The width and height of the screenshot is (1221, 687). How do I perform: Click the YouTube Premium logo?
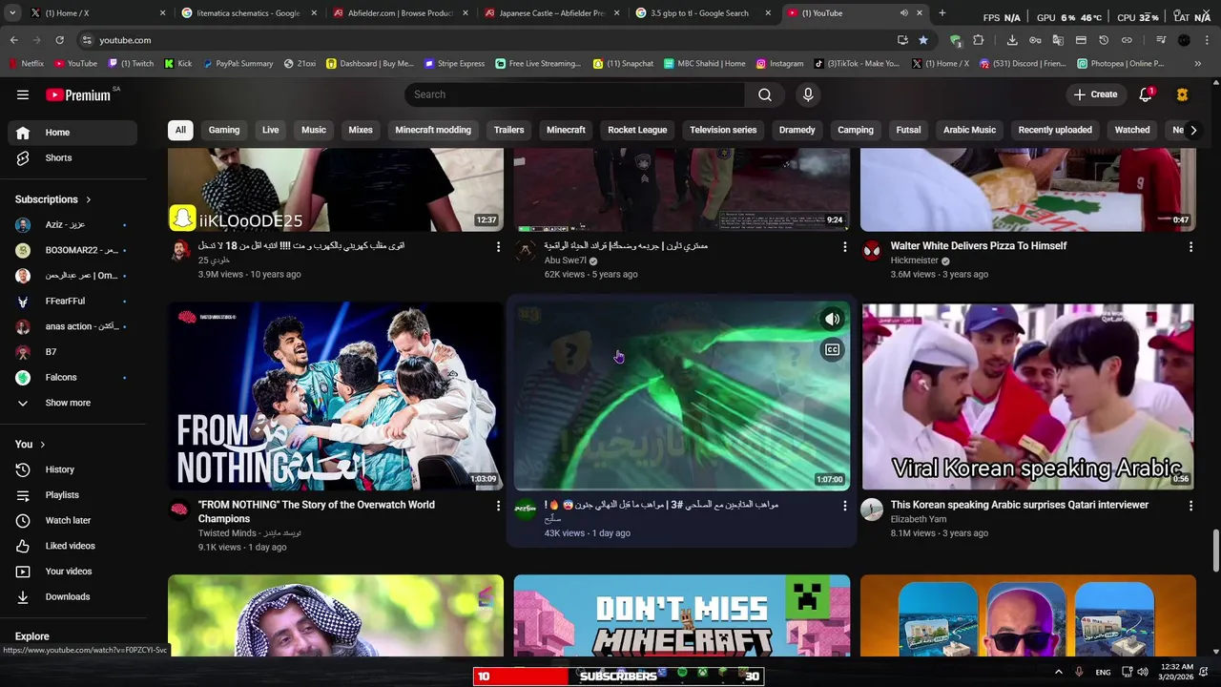(80, 94)
